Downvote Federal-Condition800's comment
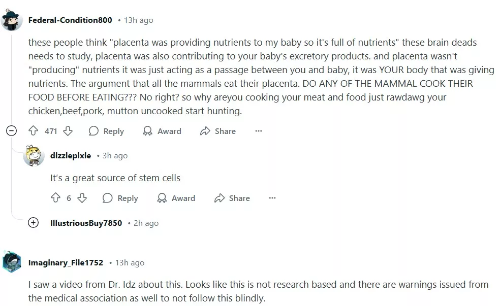The height and width of the screenshot is (306, 500). coord(68,131)
